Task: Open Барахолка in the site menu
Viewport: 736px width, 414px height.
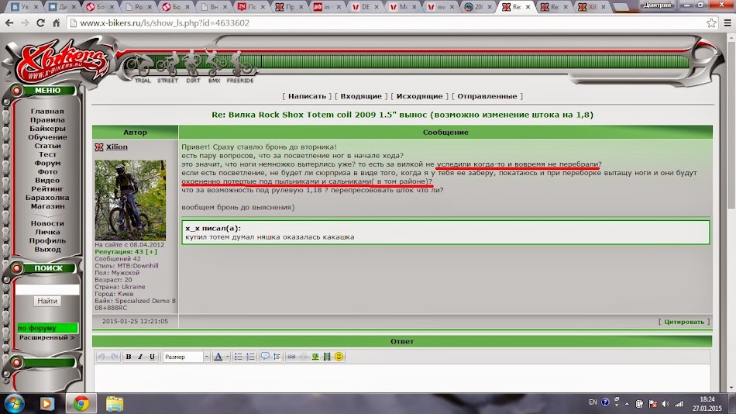Action: [x=47, y=198]
